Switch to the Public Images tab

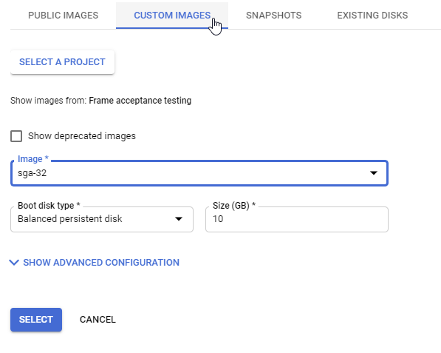(63, 16)
